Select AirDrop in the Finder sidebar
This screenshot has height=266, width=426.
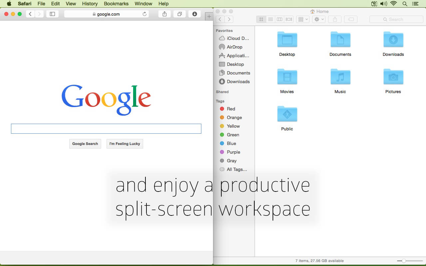pyautogui.click(x=235, y=47)
